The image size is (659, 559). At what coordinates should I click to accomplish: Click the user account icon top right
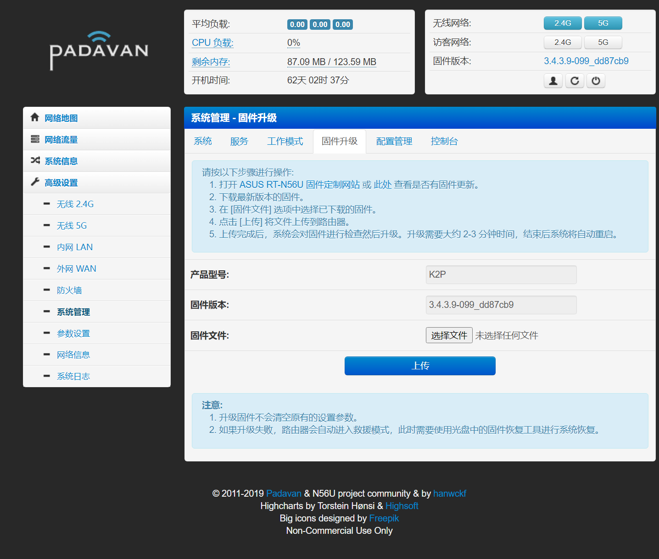[x=553, y=81]
